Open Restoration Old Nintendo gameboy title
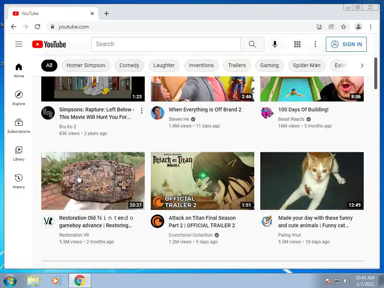Image resolution: width=384 pixels, height=288 pixels. [x=96, y=222]
